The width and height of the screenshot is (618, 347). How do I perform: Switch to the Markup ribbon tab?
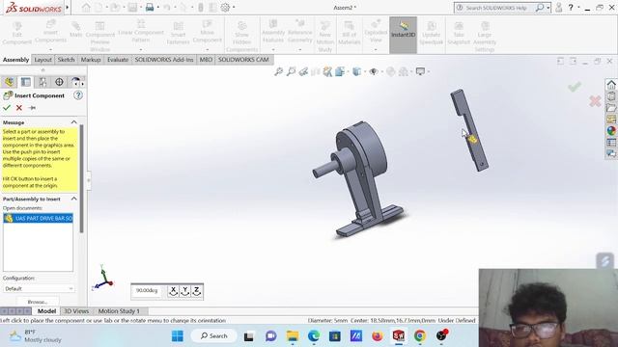[x=91, y=60]
